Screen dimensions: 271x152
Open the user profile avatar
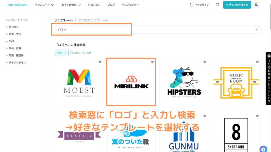tap(256, 5)
